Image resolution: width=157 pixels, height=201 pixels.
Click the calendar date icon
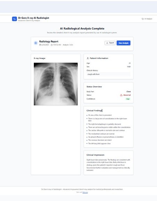pyautogui.click(x=40, y=45)
